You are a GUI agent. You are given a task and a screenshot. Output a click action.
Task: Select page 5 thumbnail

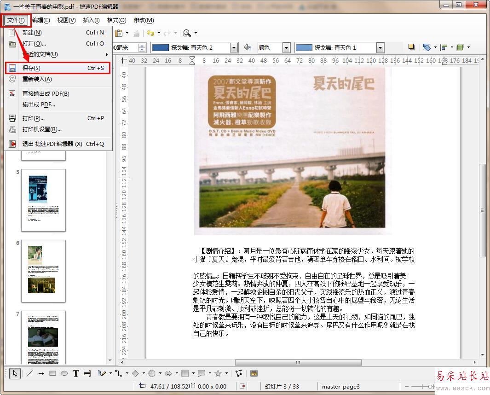point(43,200)
